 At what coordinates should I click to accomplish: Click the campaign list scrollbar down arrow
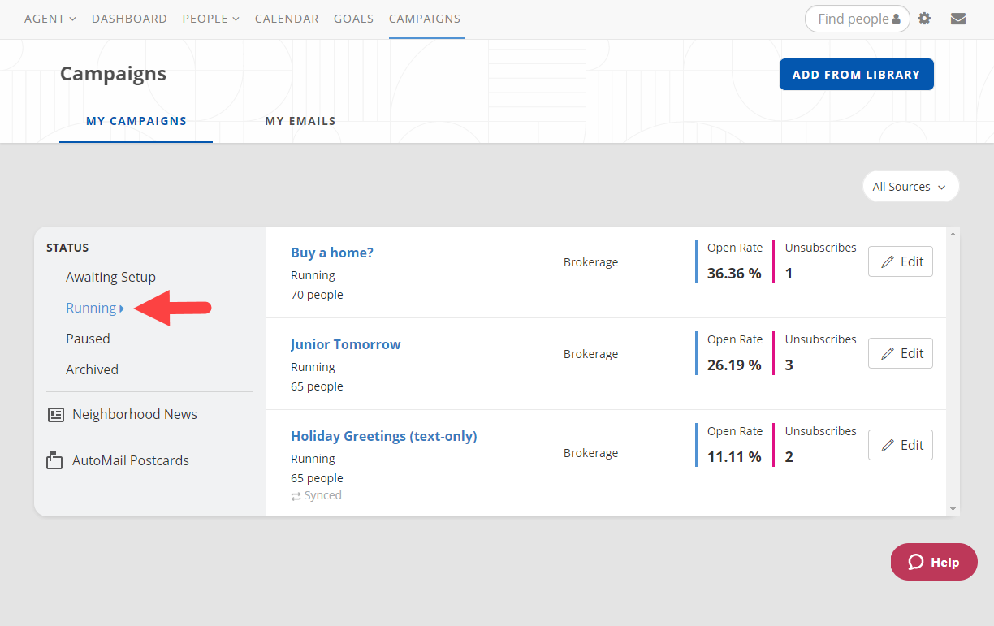tap(953, 509)
